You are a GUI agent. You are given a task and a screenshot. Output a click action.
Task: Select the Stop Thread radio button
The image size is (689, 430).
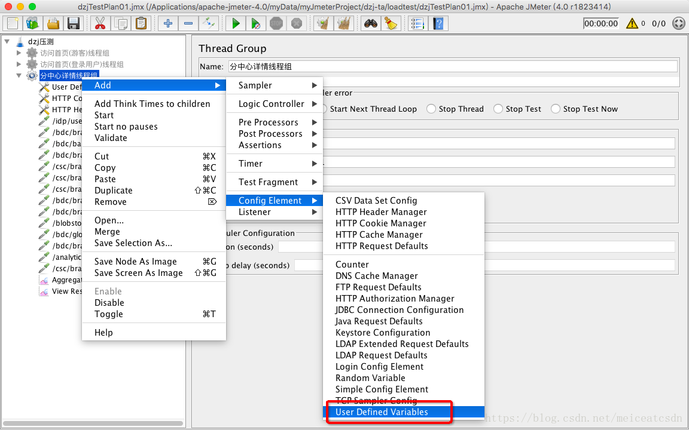[431, 109]
